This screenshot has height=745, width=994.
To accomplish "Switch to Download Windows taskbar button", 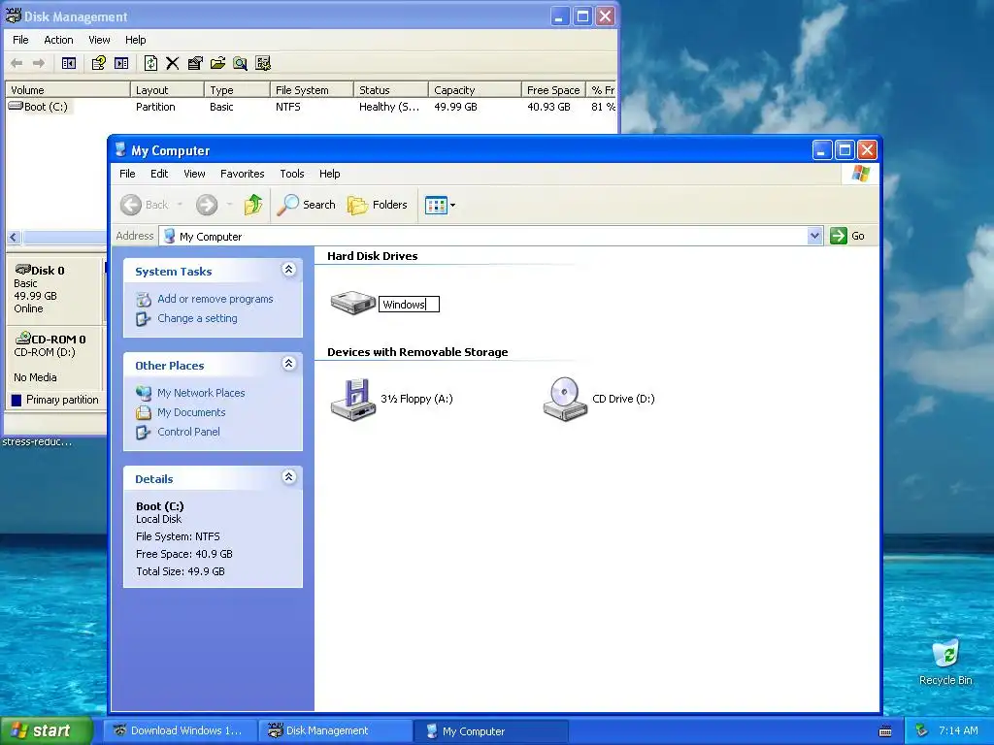I will 181,731.
